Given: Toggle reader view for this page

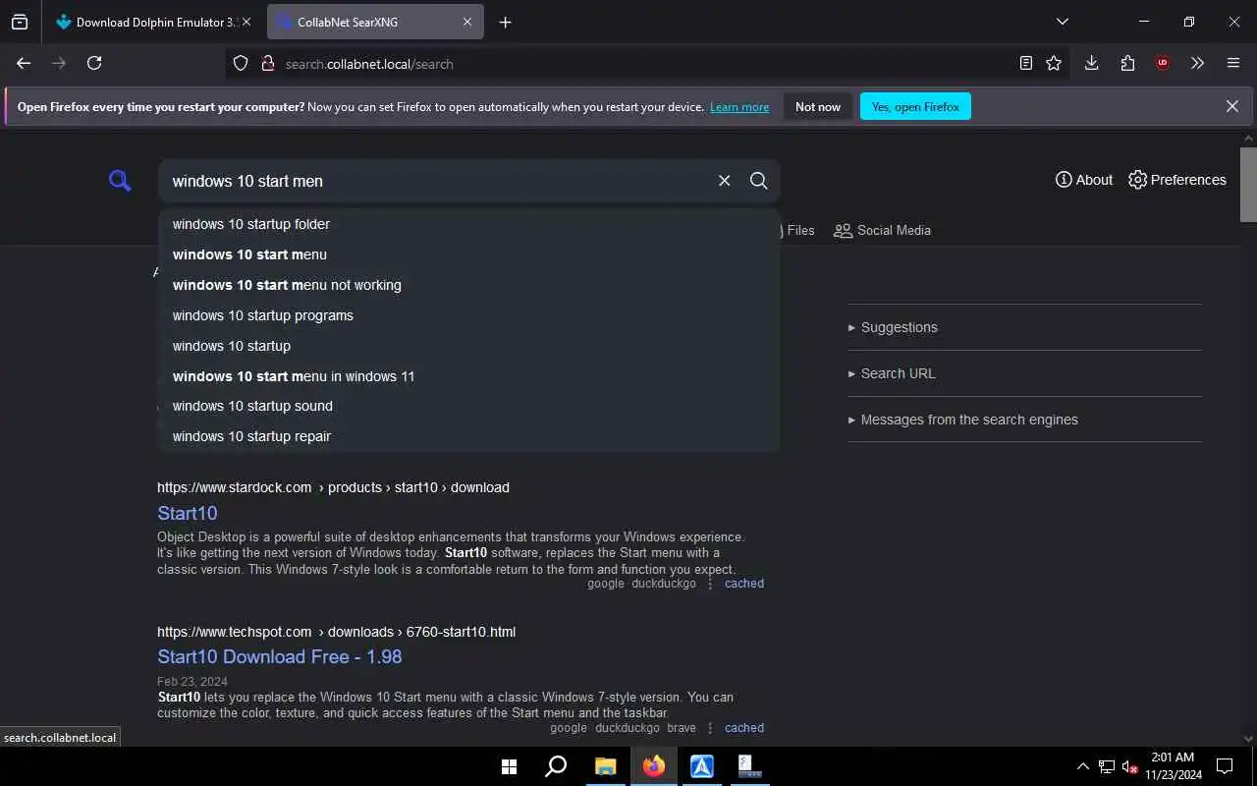Looking at the screenshot, I should [x=1025, y=63].
